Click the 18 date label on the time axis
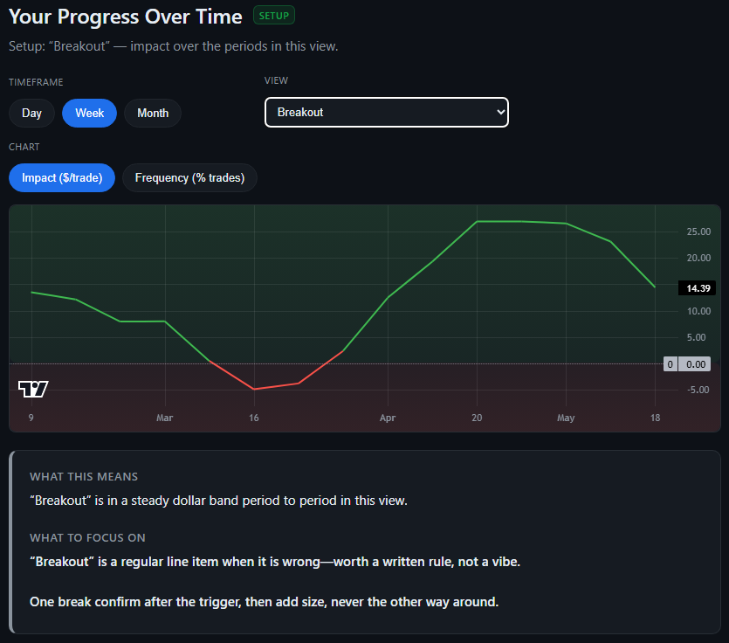Image resolution: width=729 pixels, height=643 pixels. point(655,418)
